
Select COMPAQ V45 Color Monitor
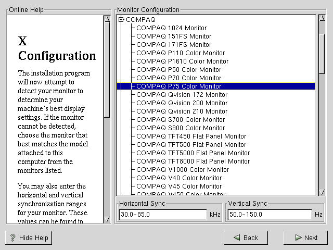[x=179, y=186]
